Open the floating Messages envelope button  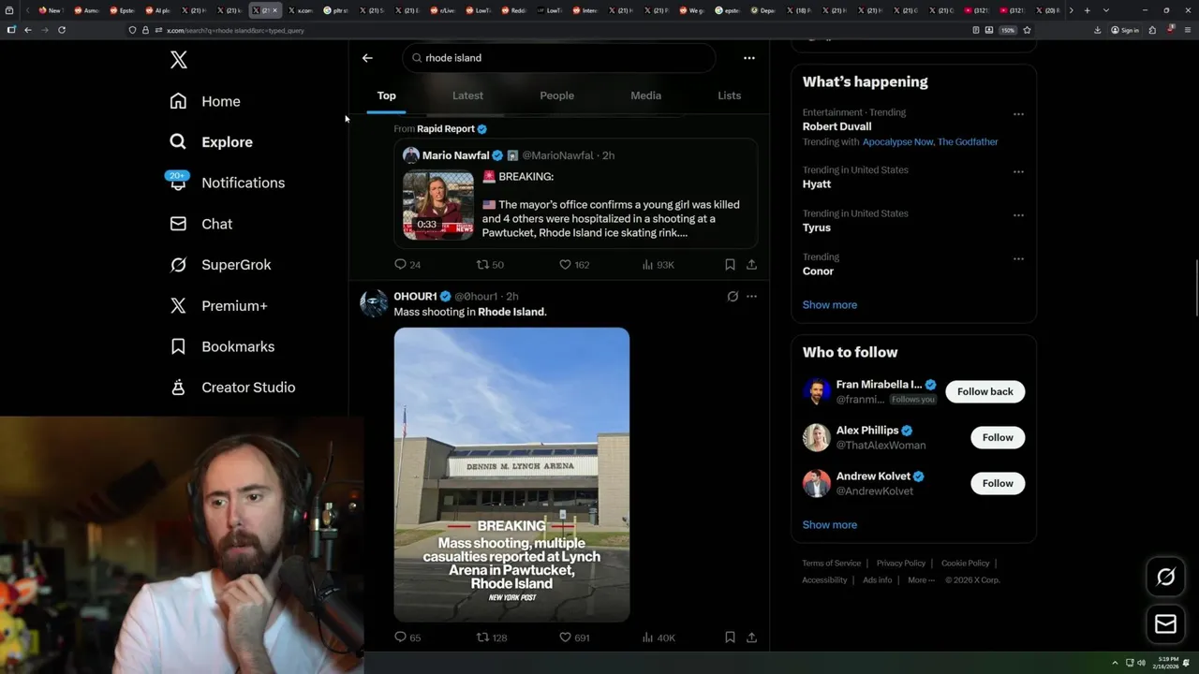(1165, 624)
